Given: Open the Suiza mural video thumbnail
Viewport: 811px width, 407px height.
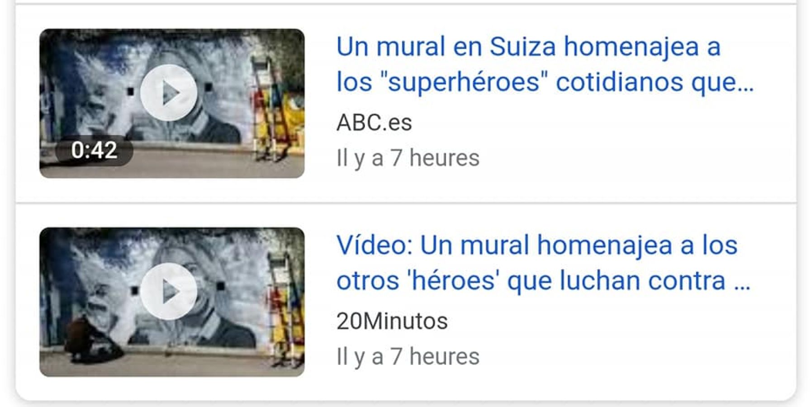Looking at the screenshot, I should click(172, 103).
